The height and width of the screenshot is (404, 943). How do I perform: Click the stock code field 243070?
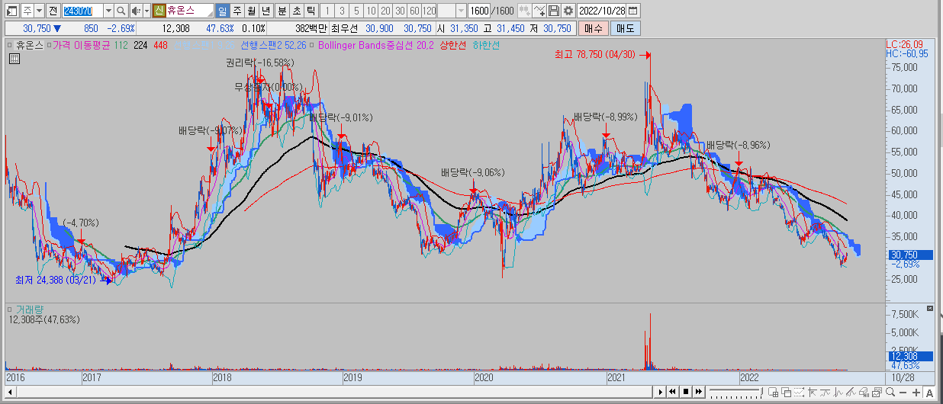[82, 11]
